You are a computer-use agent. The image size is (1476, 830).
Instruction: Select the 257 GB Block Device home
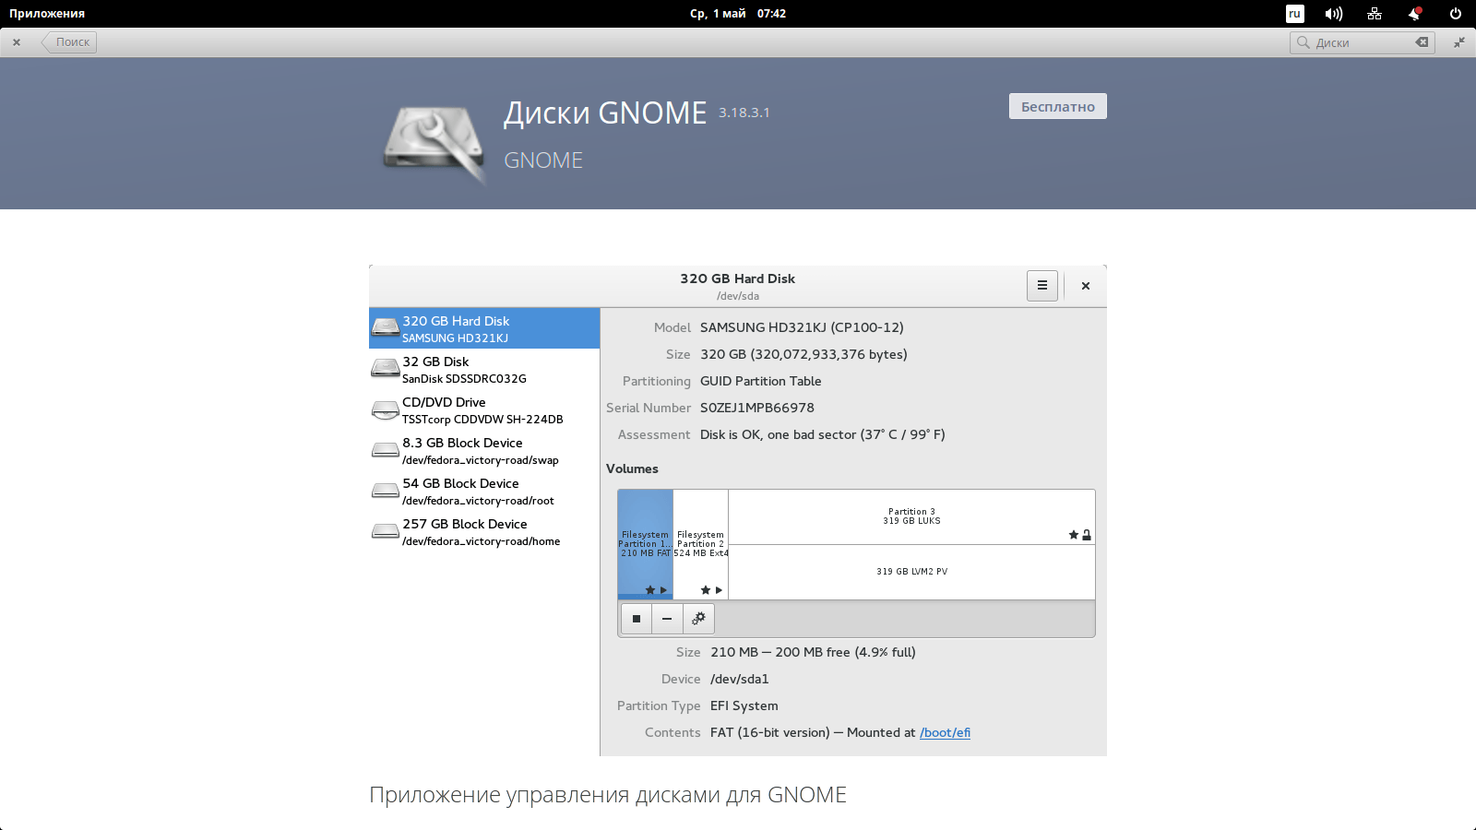click(x=484, y=531)
